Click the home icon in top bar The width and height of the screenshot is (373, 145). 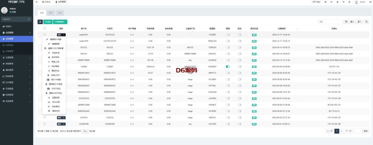325,2
